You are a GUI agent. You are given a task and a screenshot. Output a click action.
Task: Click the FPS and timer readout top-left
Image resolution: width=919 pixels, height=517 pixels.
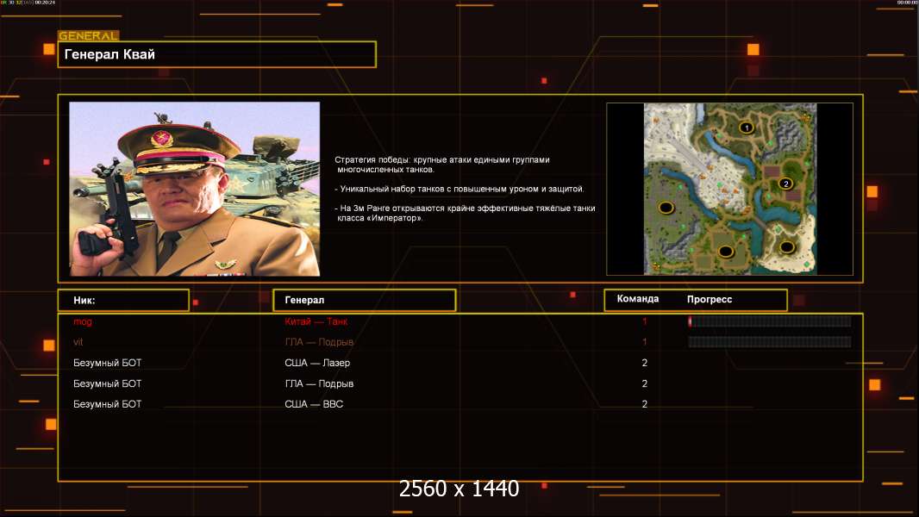pos(29,3)
